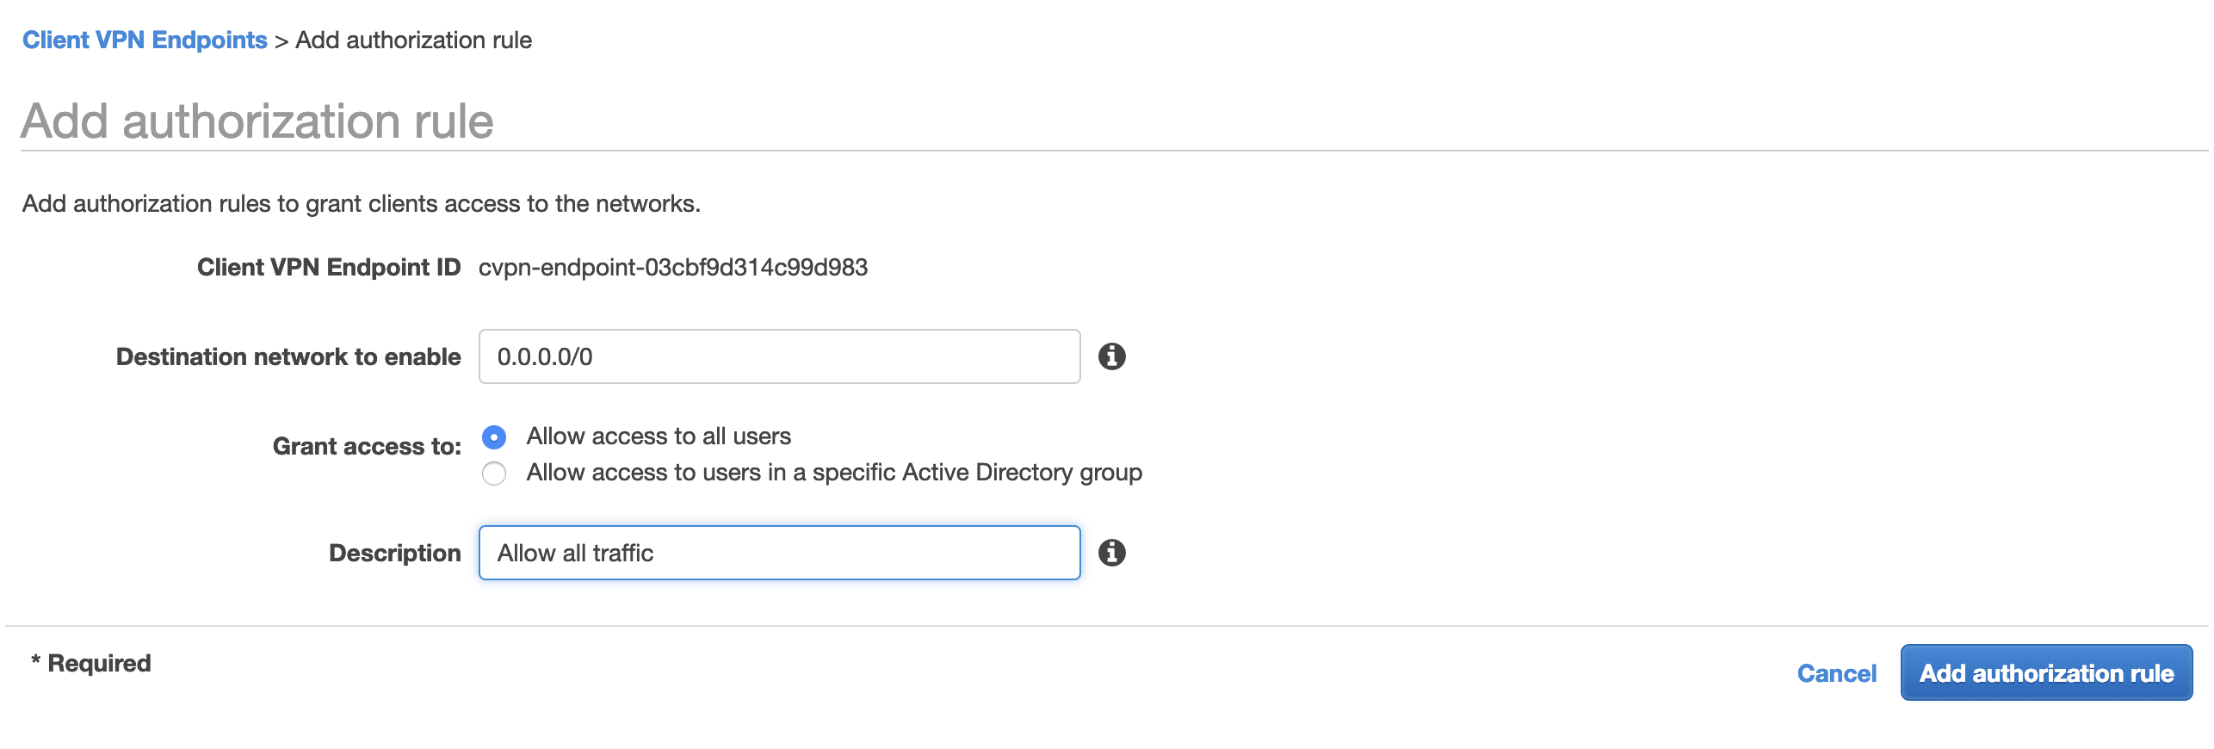Click the 'Grant access to:' label
This screenshot has height=749, width=2214.
tap(367, 446)
